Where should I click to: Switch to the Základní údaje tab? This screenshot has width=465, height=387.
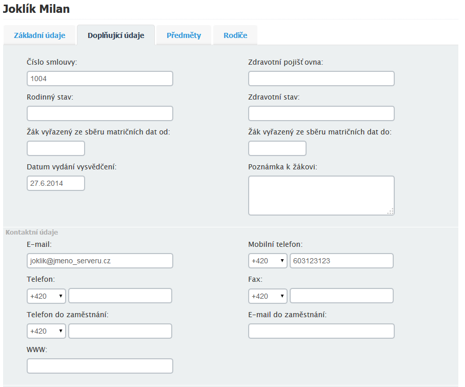click(x=39, y=35)
